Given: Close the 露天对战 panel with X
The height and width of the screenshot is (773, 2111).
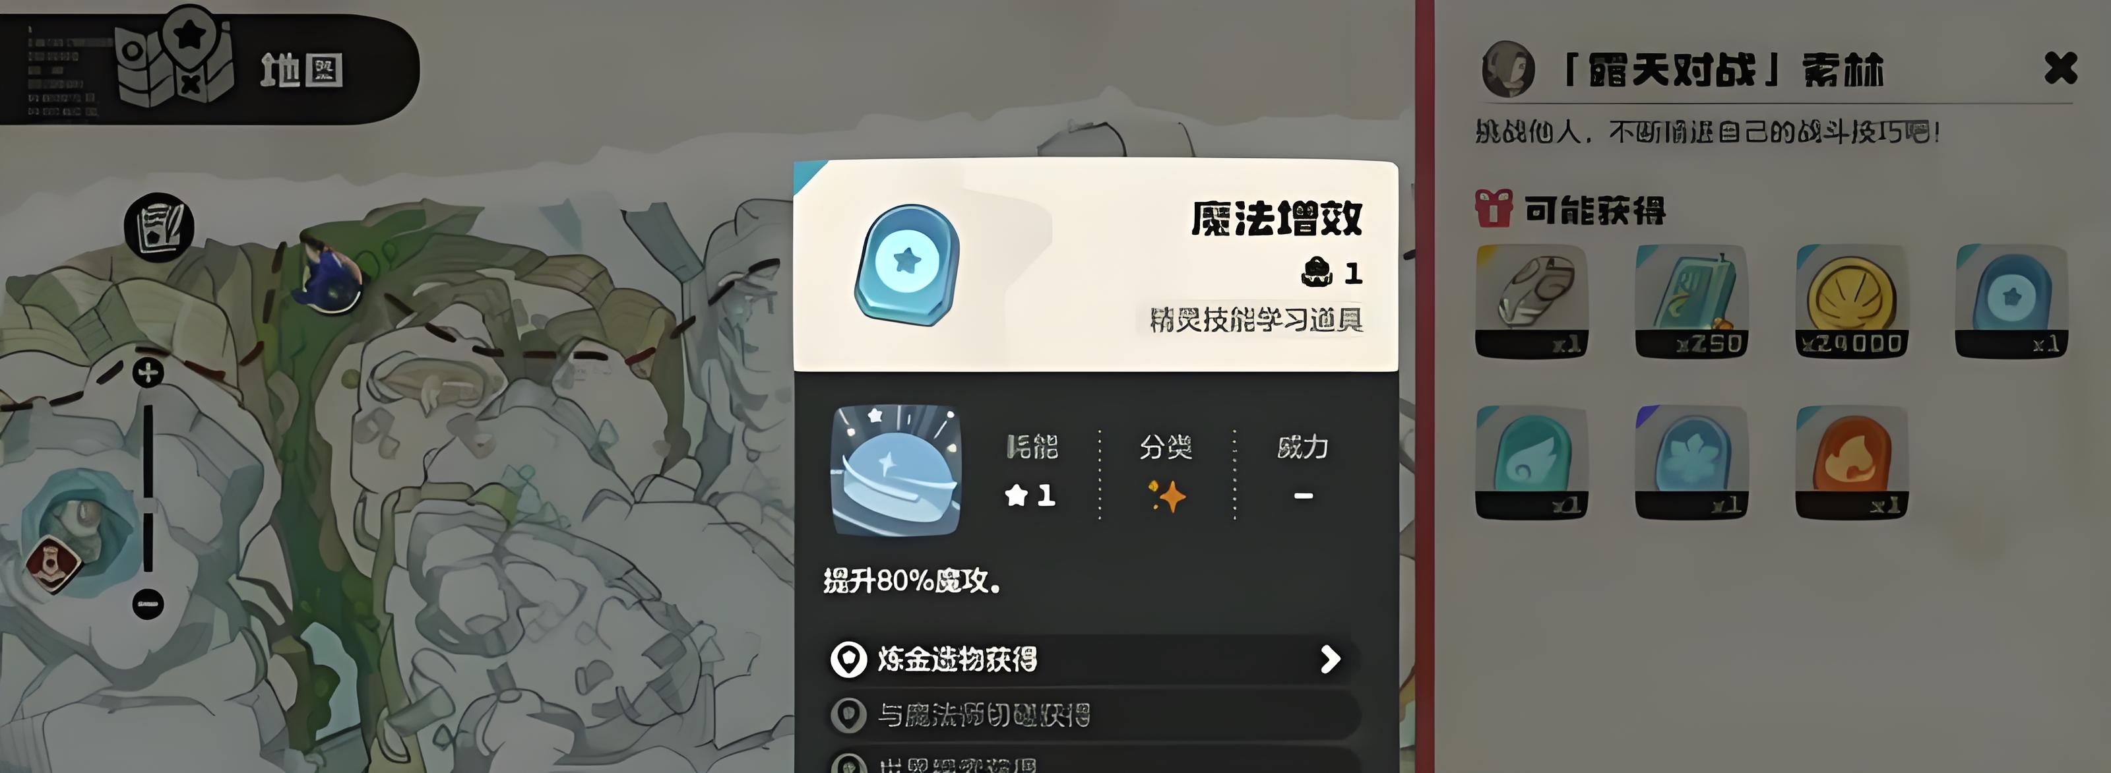Looking at the screenshot, I should click(x=2060, y=68).
